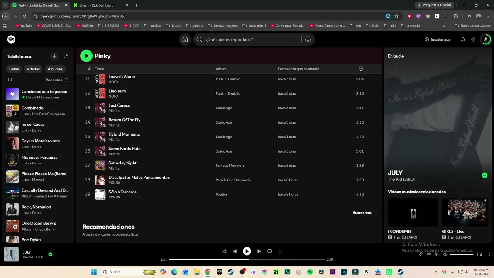Play the current song JULY from the player bar
This screenshot has height=278, width=494.
point(247,251)
